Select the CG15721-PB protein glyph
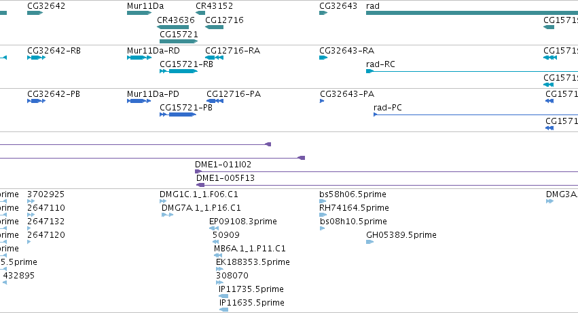 coord(178,114)
